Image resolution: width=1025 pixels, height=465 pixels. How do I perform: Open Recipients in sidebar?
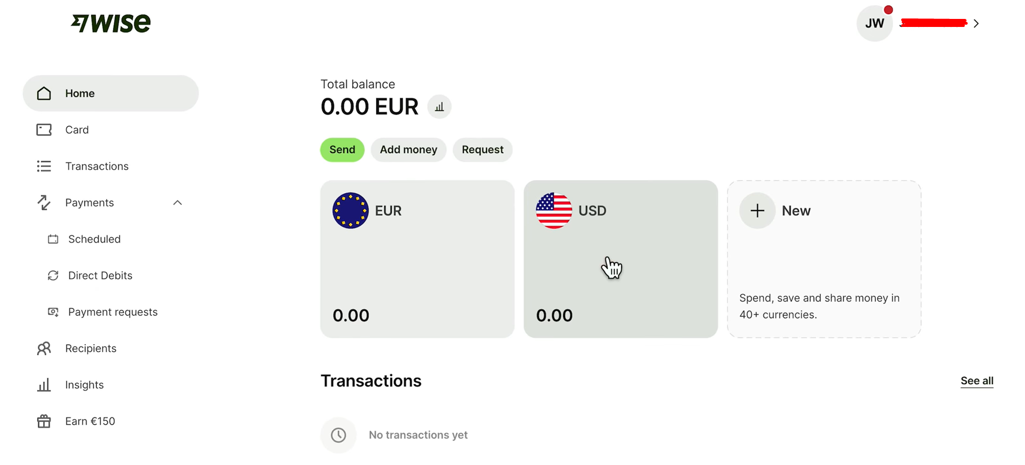tap(91, 349)
